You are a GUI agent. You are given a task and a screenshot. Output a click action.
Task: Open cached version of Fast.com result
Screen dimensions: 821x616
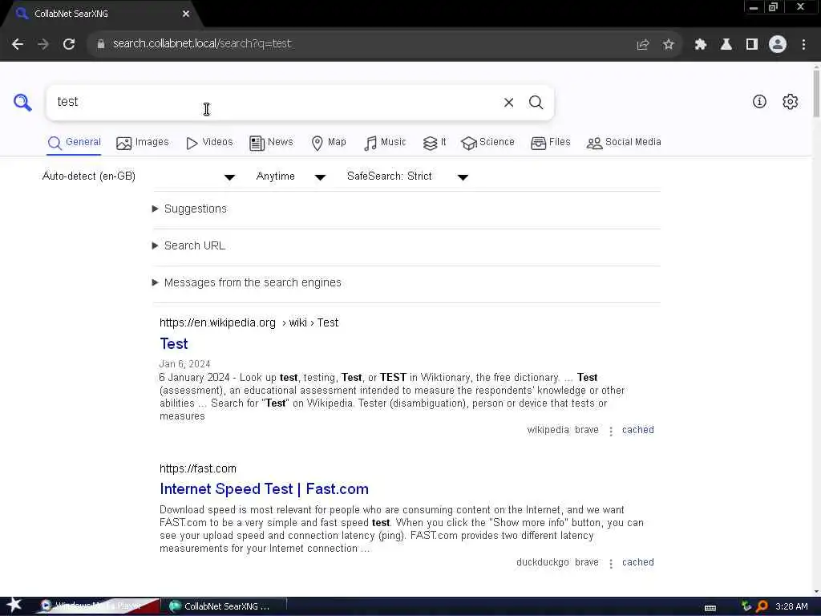point(637,562)
